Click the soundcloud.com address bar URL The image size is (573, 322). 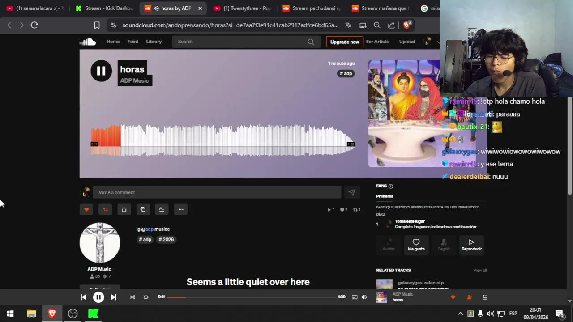230,25
